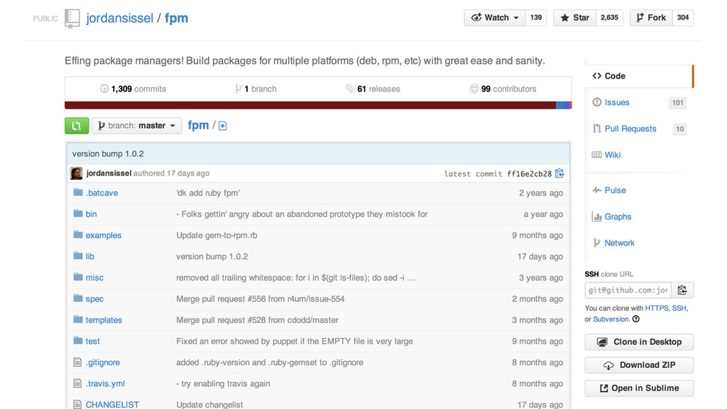Open the CHANGELIST file
This screenshot has width=727, height=409.
(x=112, y=404)
